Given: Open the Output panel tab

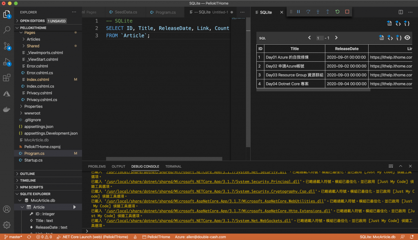Looking at the screenshot, I should pyautogui.click(x=118, y=166).
